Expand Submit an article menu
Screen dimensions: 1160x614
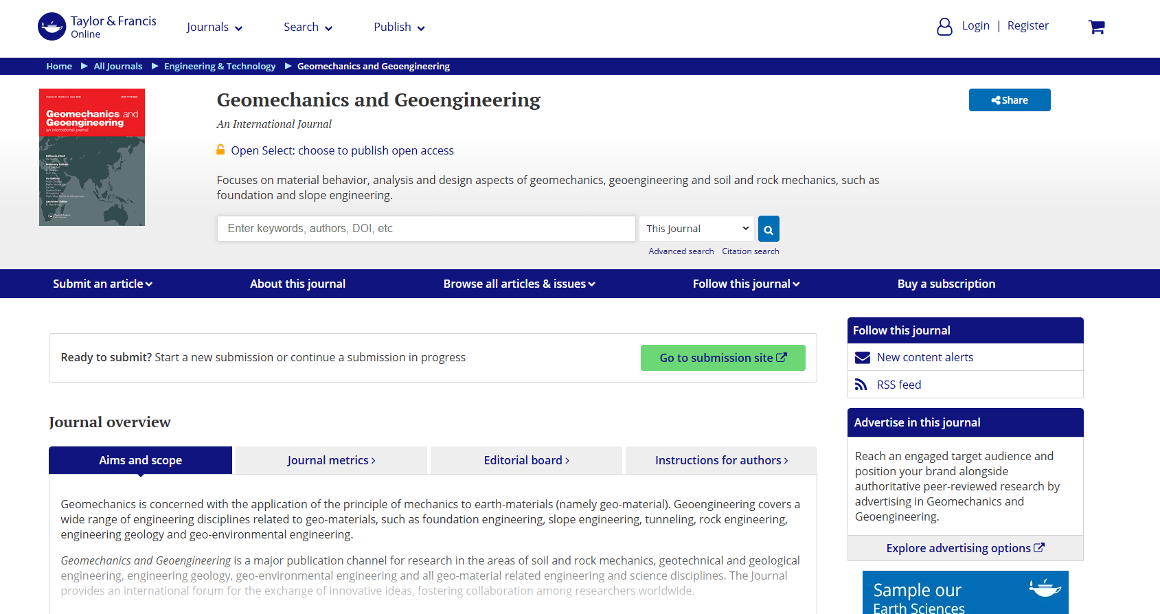[x=102, y=284]
